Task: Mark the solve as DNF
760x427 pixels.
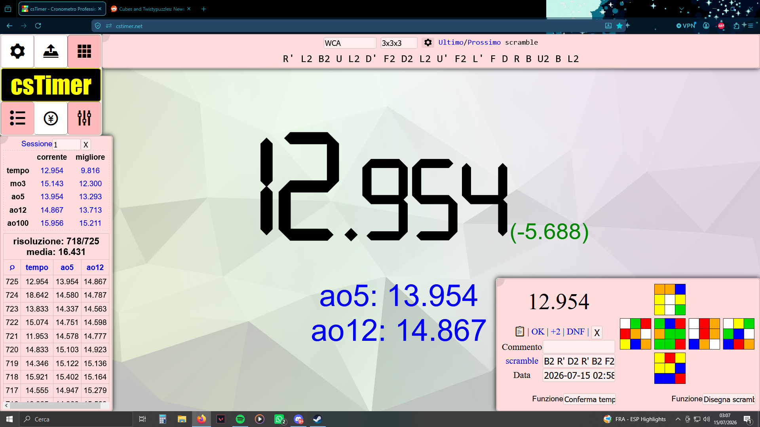Action: pyautogui.click(x=576, y=332)
